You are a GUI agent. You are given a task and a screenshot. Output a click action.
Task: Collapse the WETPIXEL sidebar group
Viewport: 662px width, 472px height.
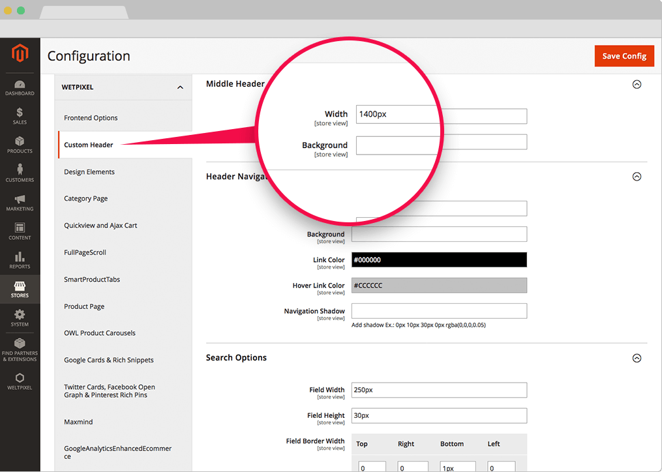180,87
